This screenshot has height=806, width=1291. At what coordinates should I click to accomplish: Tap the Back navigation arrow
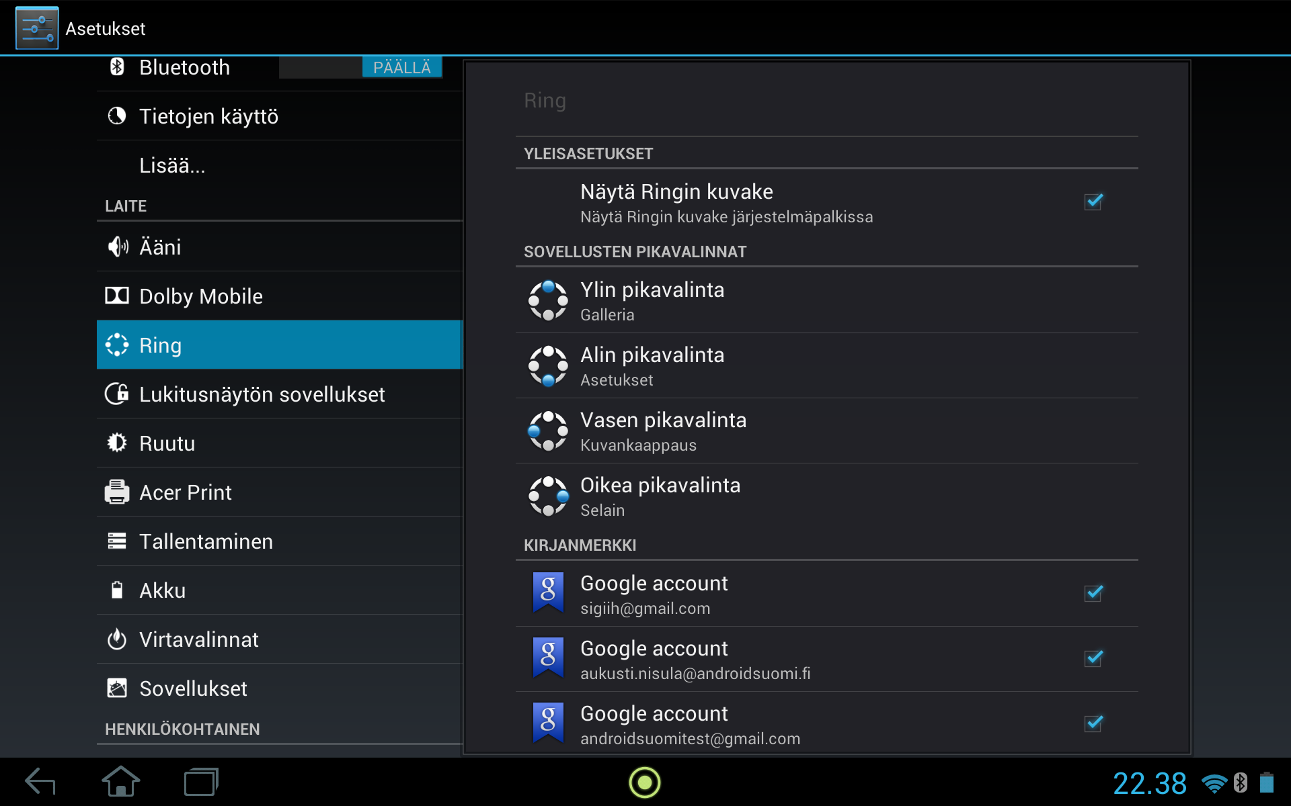point(40,782)
